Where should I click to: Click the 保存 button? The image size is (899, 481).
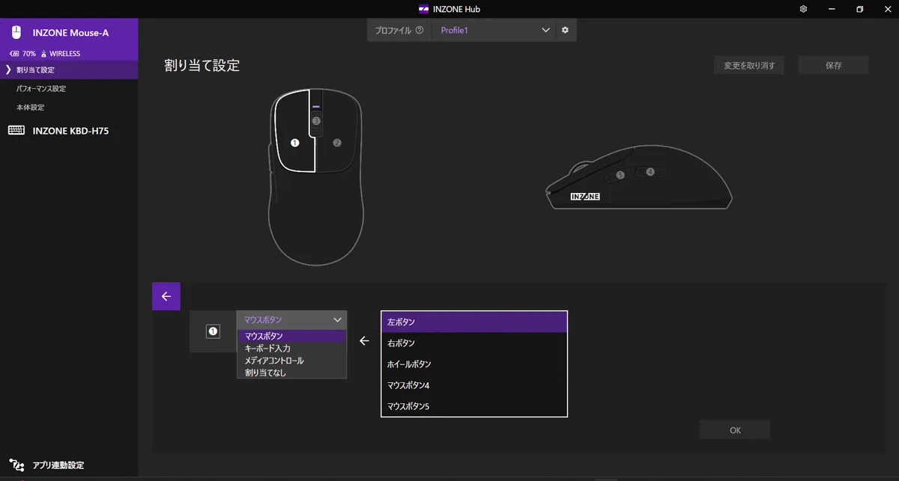coord(834,65)
